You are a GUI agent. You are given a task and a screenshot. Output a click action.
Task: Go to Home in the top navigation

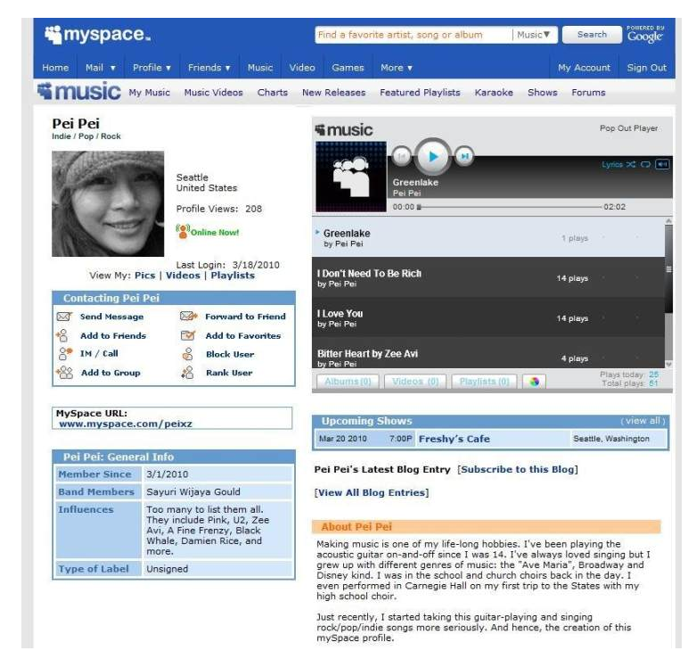pos(55,68)
